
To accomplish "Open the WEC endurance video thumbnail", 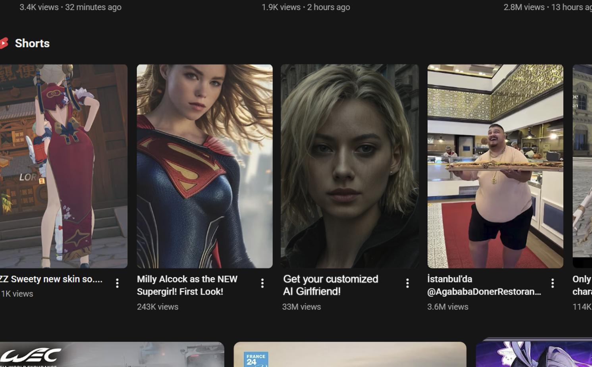I will tap(112, 354).
